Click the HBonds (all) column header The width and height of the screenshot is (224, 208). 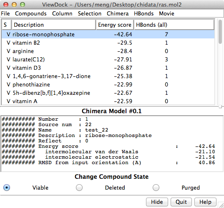click(174, 25)
